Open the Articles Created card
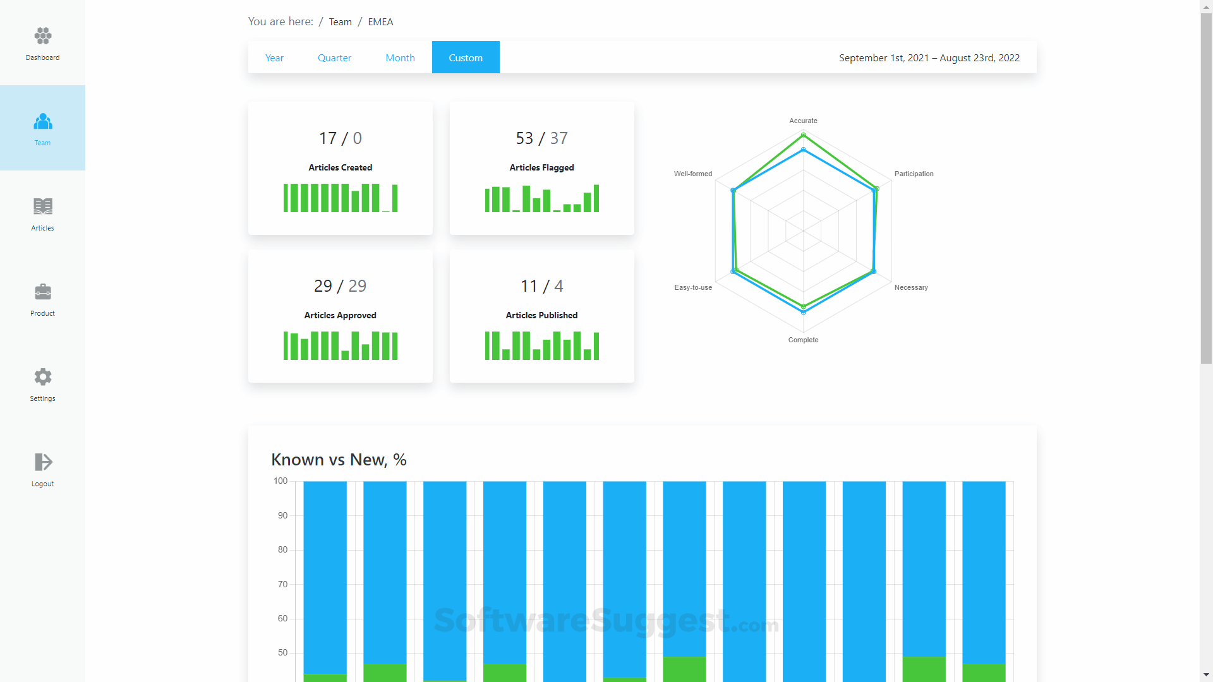This screenshot has width=1213, height=682. [341, 169]
